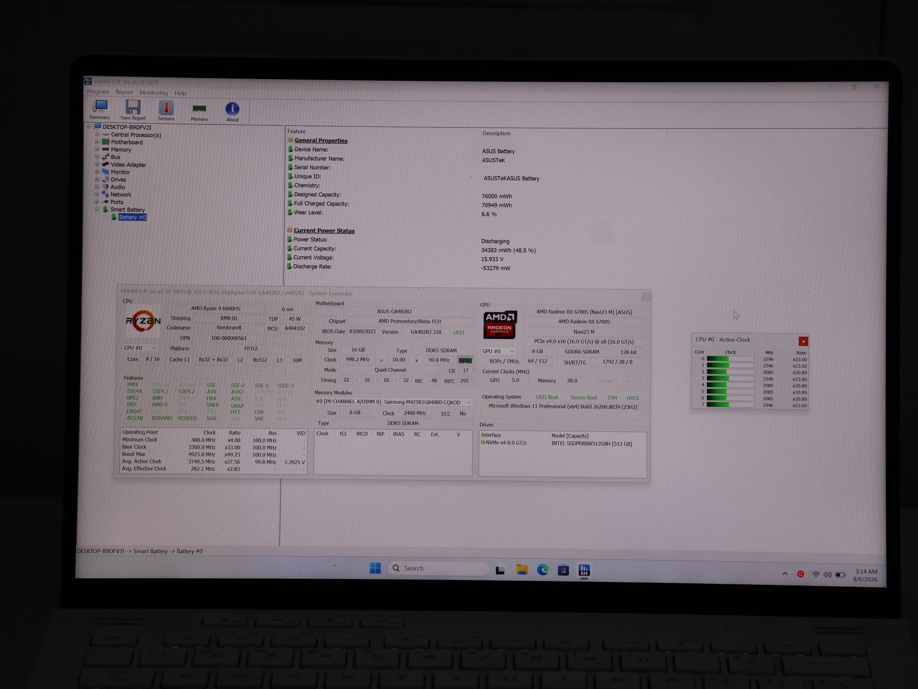The image size is (918, 689).
Task: Open the Help menu
Action: 180,93
